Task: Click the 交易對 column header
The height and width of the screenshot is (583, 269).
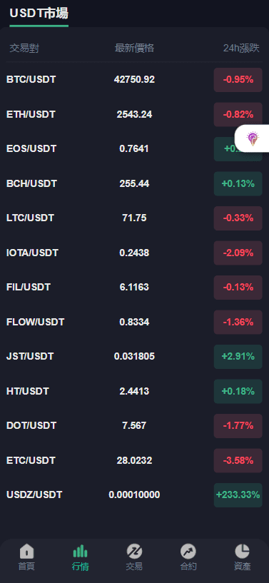Action: [24, 49]
